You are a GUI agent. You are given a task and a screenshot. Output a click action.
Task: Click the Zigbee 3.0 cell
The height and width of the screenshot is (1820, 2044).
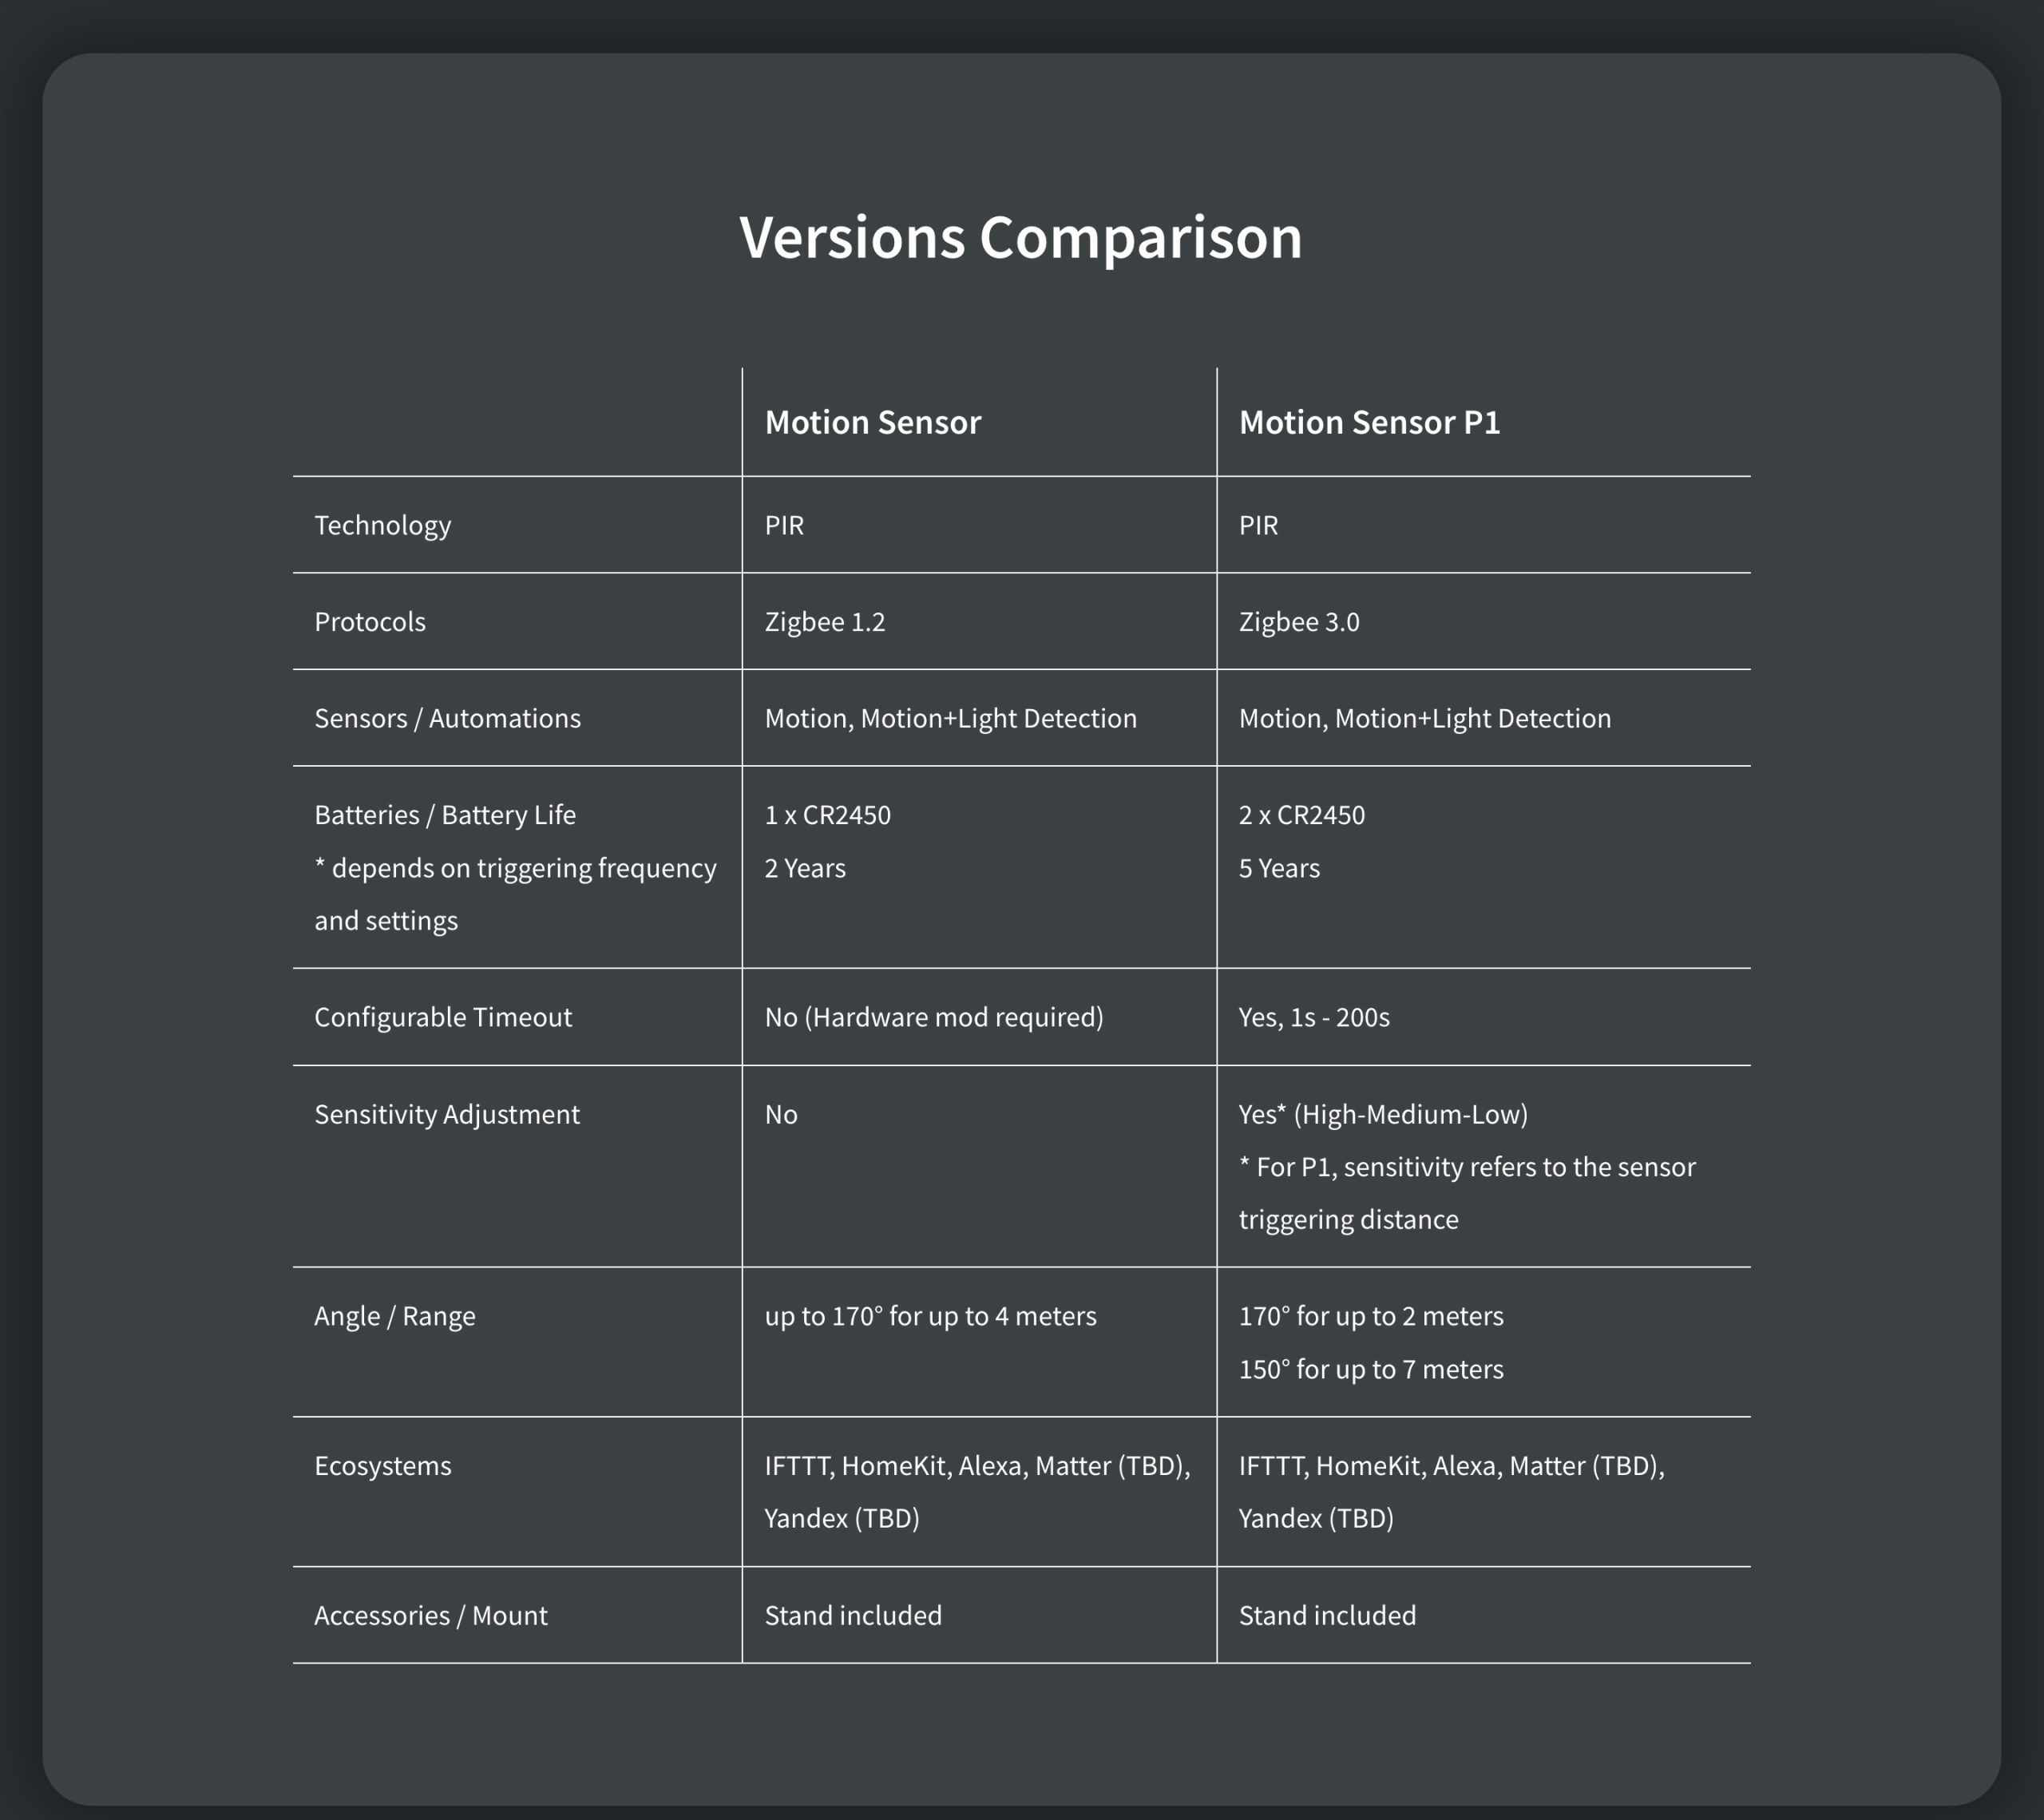point(1298,622)
